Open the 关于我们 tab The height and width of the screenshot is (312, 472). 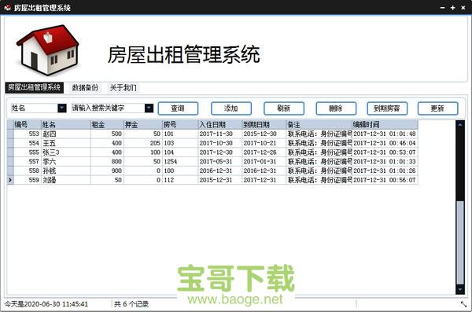click(123, 88)
